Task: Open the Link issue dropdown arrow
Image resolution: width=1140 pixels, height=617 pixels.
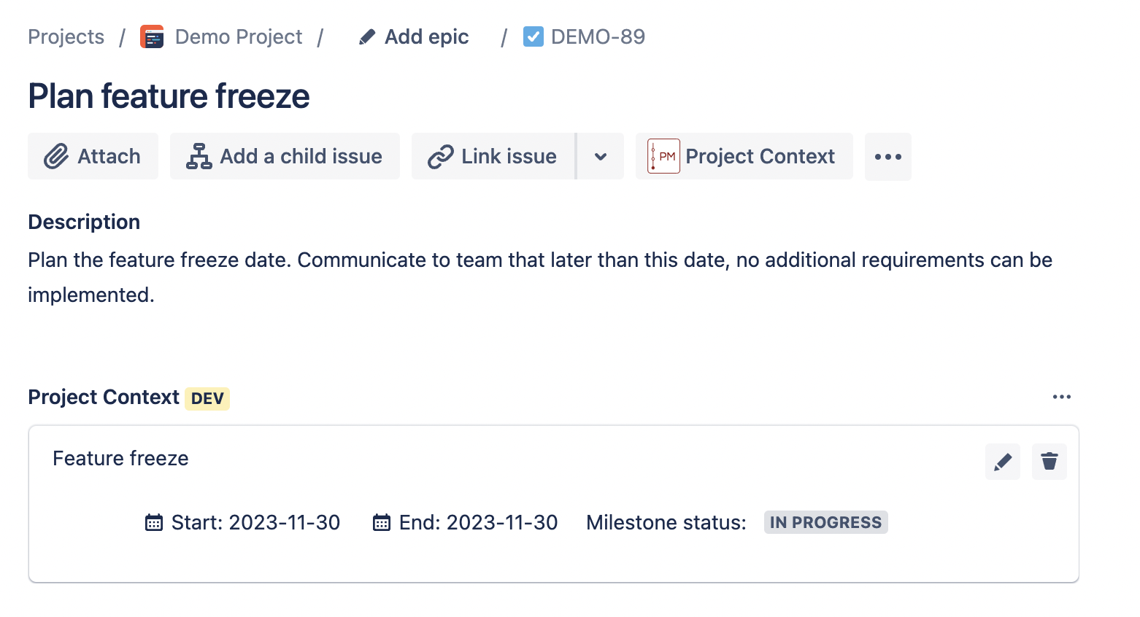Action: 601,157
